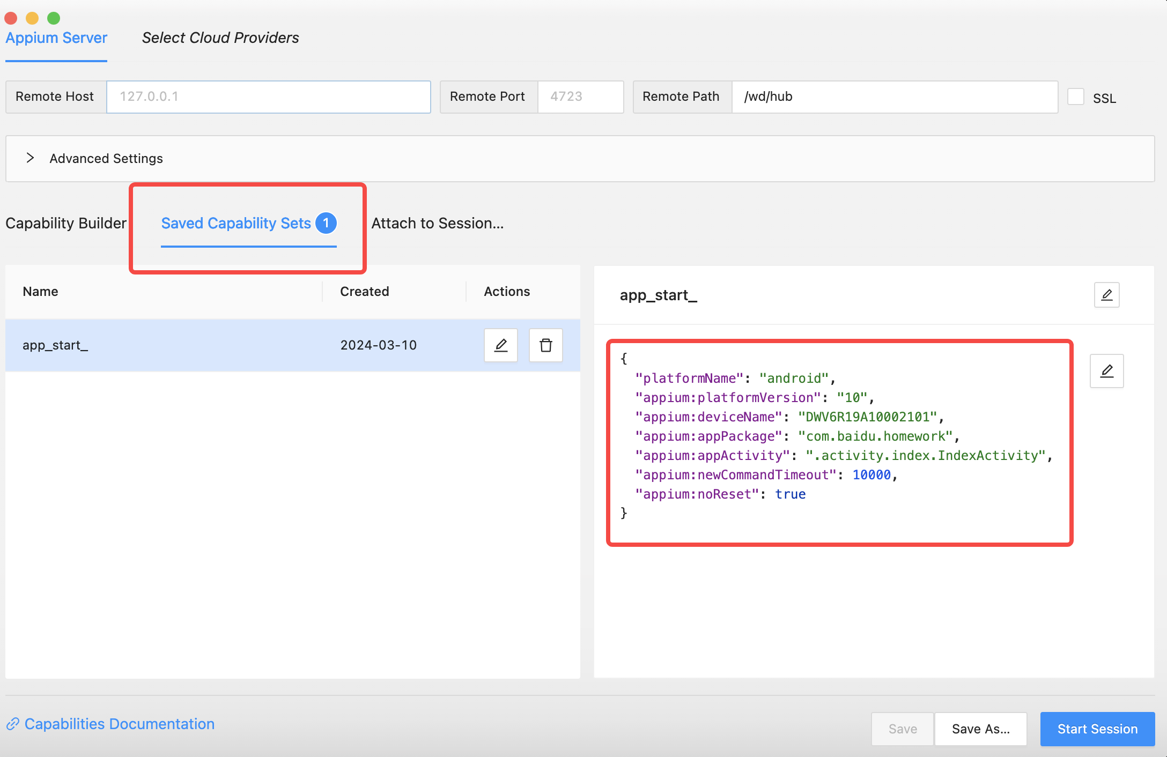The width and height of the screenshot is (1167, 757).
Task: Edit raw JSON capabilities with pencil icon
Action: coord(1106,371)
